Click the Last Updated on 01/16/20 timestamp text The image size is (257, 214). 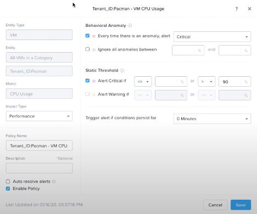44,205
